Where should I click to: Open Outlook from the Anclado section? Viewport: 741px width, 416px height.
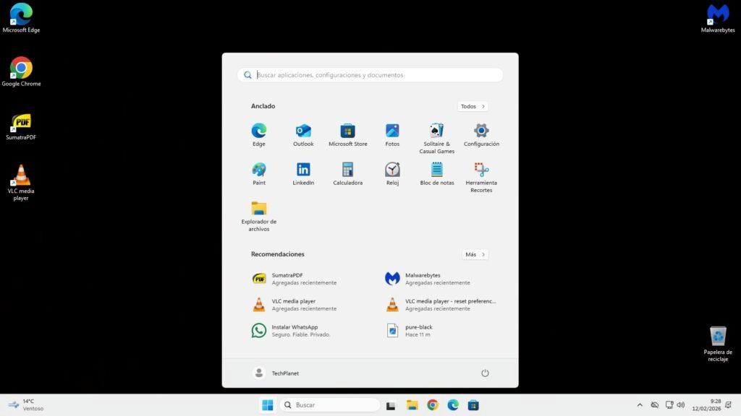(x=303, y=132)
